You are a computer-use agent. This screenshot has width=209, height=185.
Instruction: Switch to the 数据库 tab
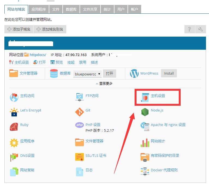click(x=71, y=9)
